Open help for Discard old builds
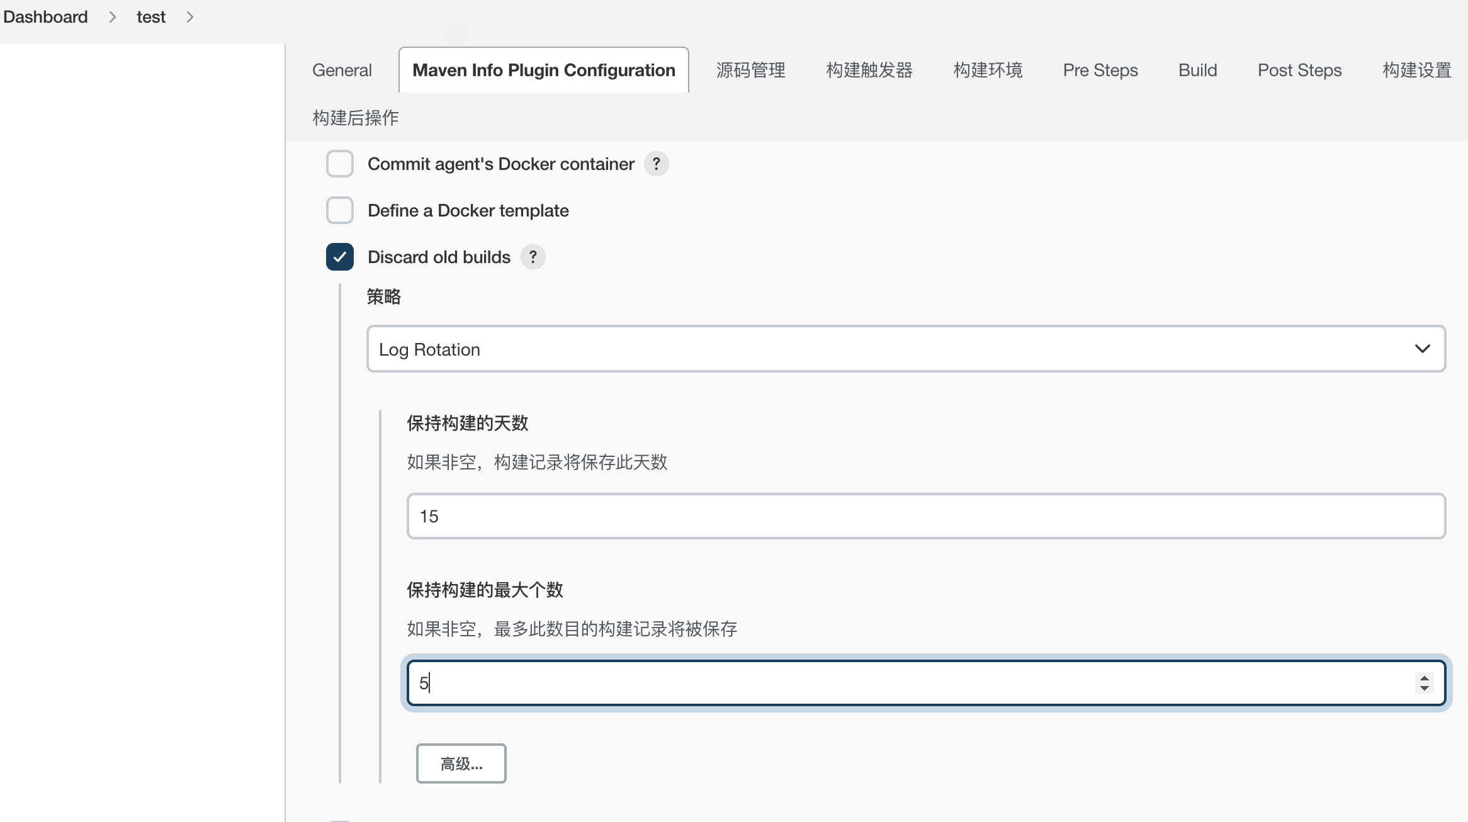 tap(533, 257)
